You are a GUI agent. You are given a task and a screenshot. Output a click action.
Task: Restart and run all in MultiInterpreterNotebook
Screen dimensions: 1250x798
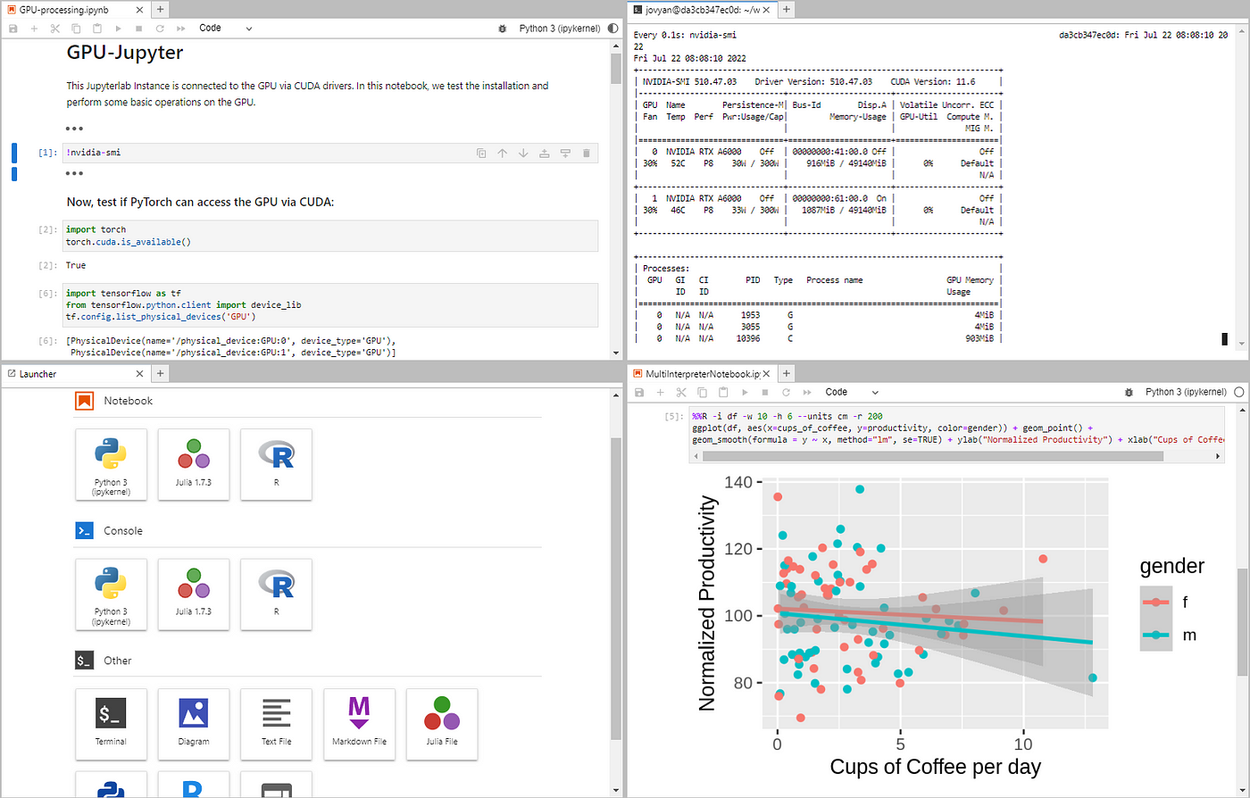[807, 392]
